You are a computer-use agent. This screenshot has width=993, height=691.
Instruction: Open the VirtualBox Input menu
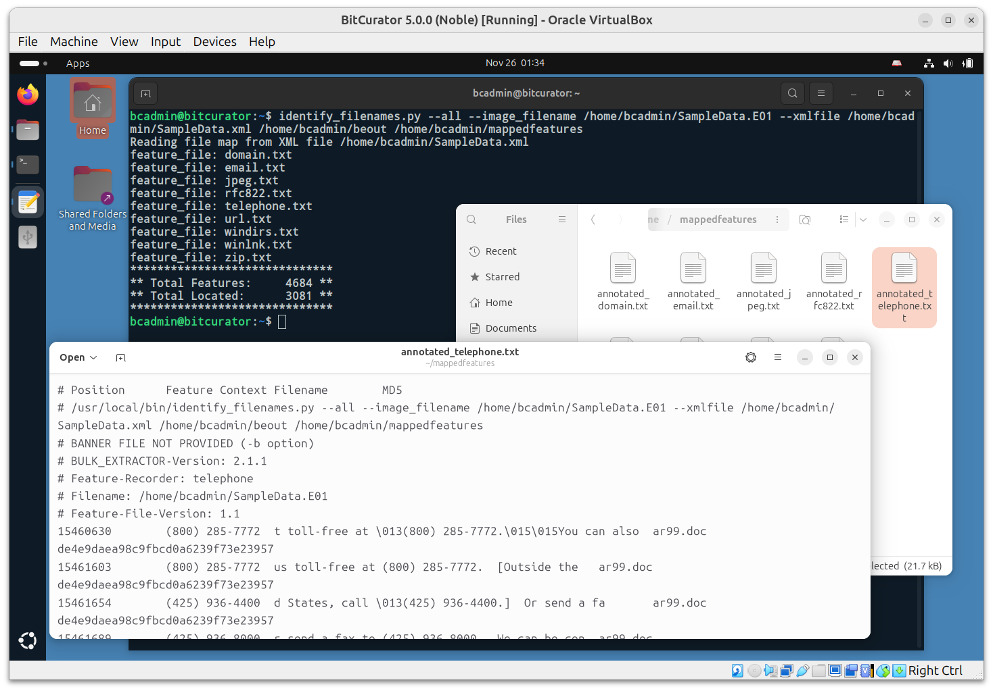click(x=166, y=42)
